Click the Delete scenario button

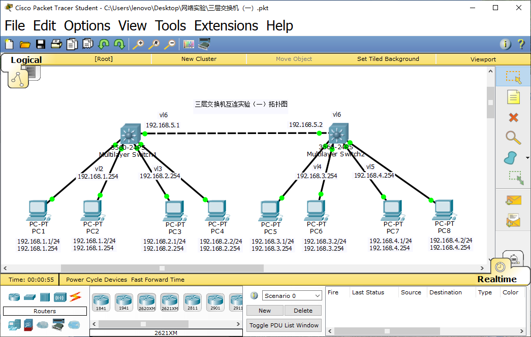point(303,311)
